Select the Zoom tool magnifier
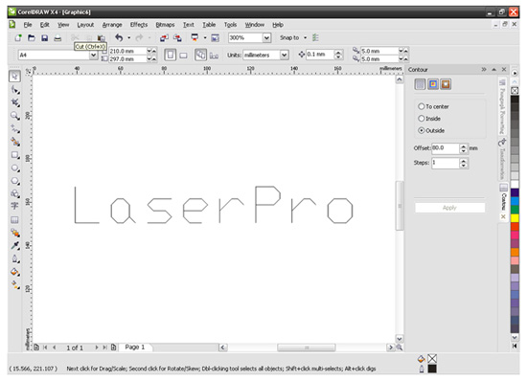This screenshot has width=527, height=381. 14,116
